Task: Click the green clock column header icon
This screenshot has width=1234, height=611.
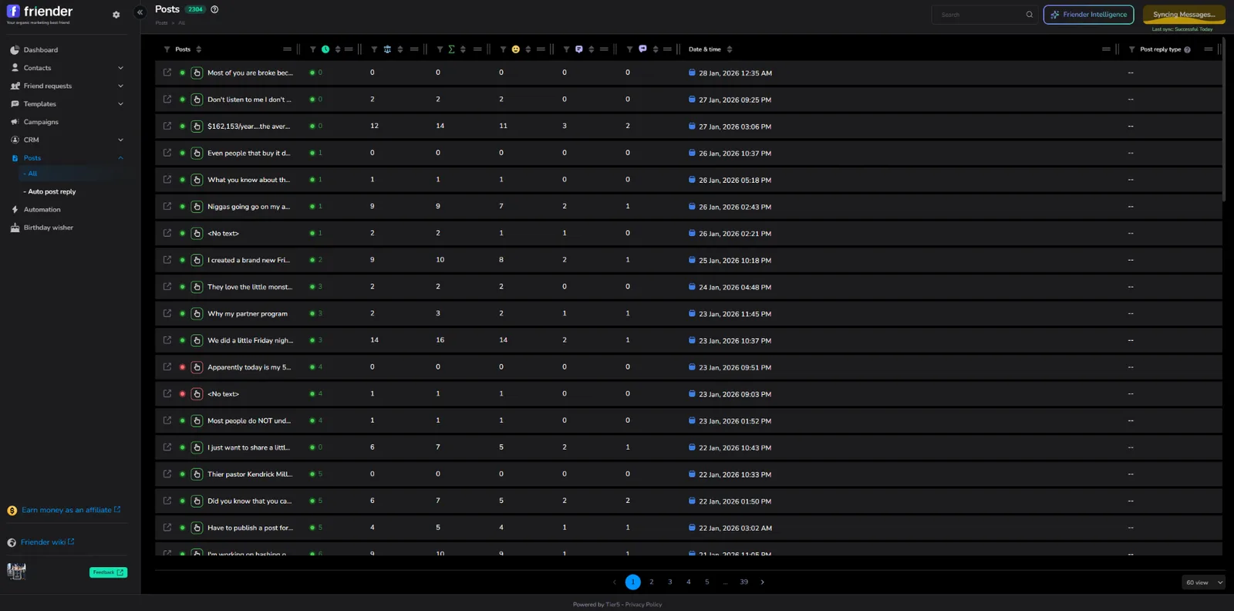Action: tap(325, 49)
